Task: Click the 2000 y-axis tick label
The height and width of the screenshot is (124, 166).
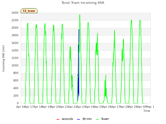Action: [x=15, y=28]
